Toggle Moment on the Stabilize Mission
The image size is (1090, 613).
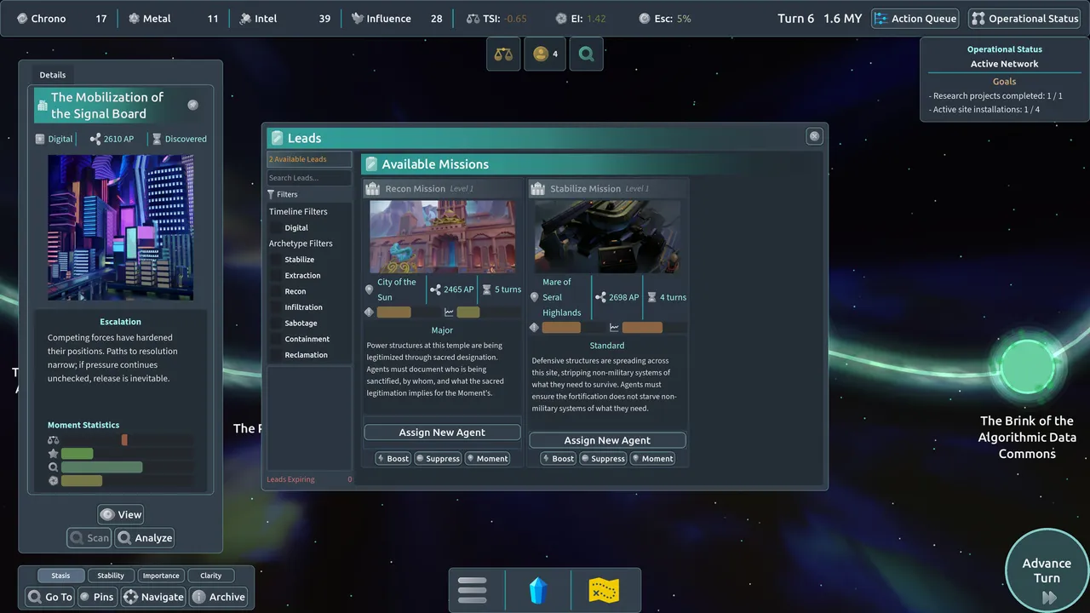click(x=652, y=458)
